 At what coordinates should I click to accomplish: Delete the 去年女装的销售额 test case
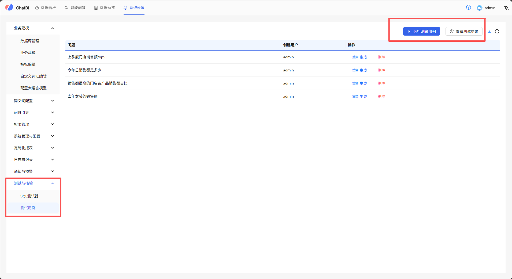point(381,97)
